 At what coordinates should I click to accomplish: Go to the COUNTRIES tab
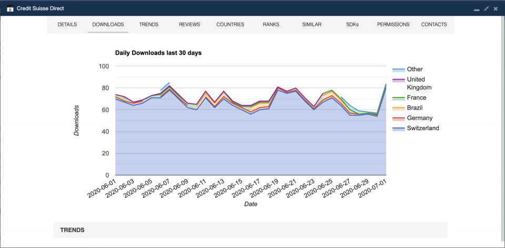pos(230,25)
